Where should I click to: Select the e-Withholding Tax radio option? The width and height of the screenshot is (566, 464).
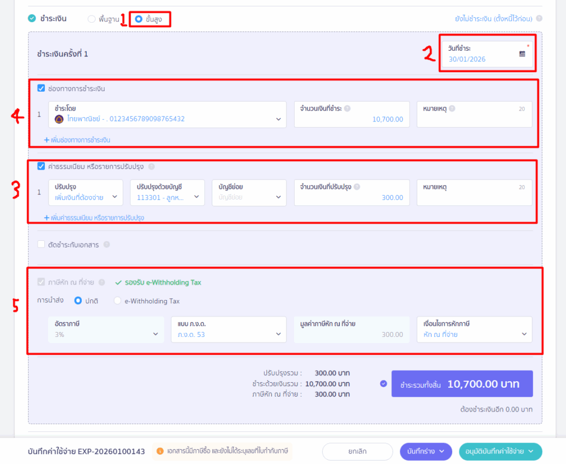(x=117, y=301)
